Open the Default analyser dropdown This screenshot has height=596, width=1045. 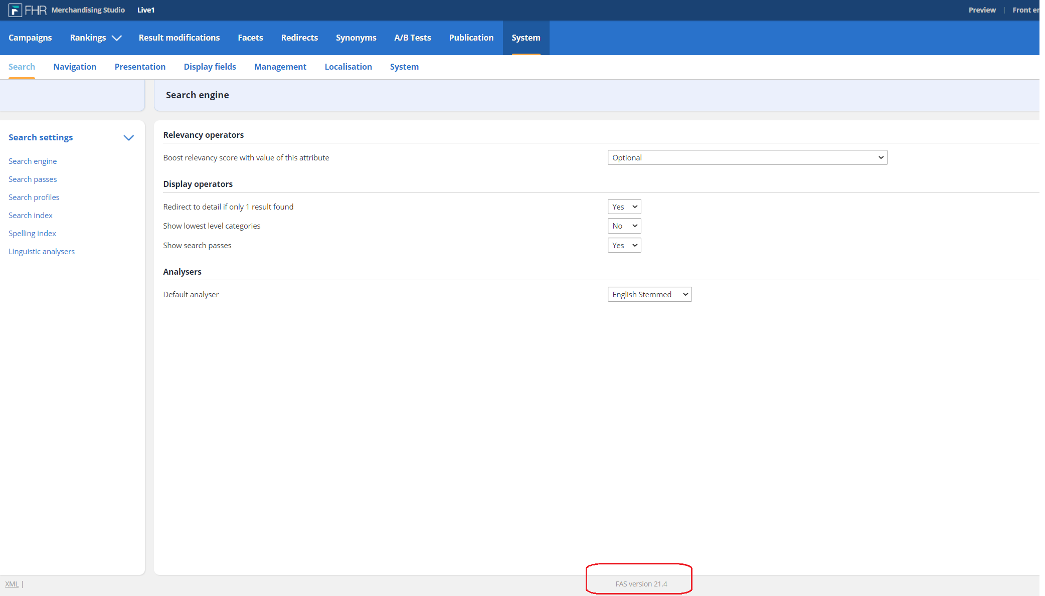pyautogui.click(x=649, y=294)
